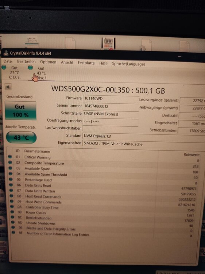Select the Critical Warning row text
Image resolution: width=205 pixels, height=274 pixels.
point(37,157)
